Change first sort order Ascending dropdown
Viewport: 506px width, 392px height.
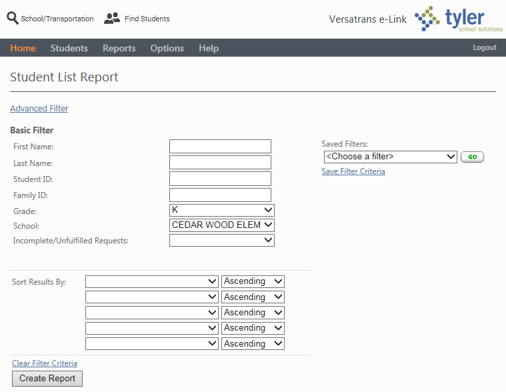(253, 281)
